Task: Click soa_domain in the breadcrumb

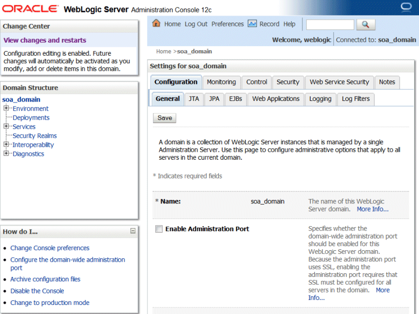Action: coord(195,51)
